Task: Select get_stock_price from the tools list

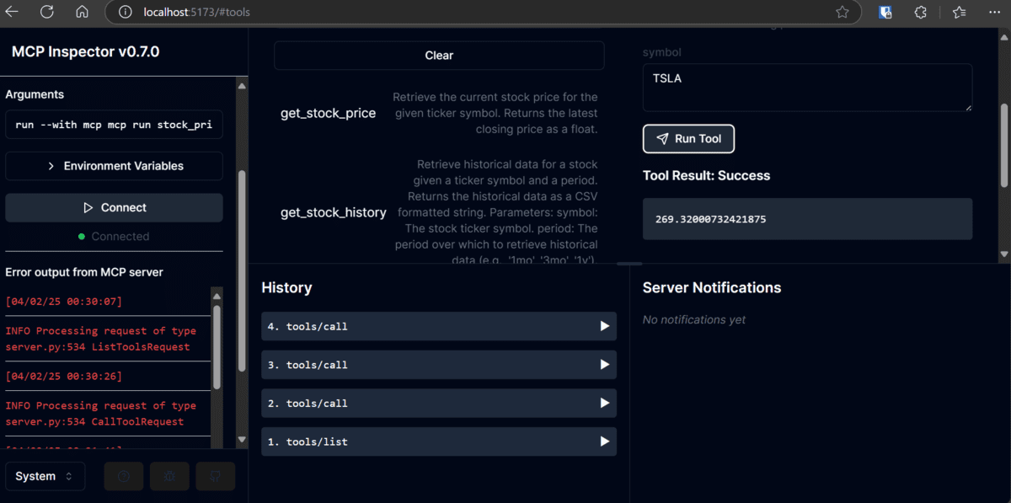Action: tap(328, 113)
